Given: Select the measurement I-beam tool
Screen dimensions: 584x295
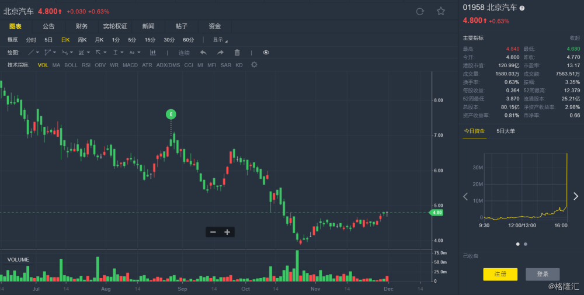Looking at the screenshot, I should pos(116,53).
